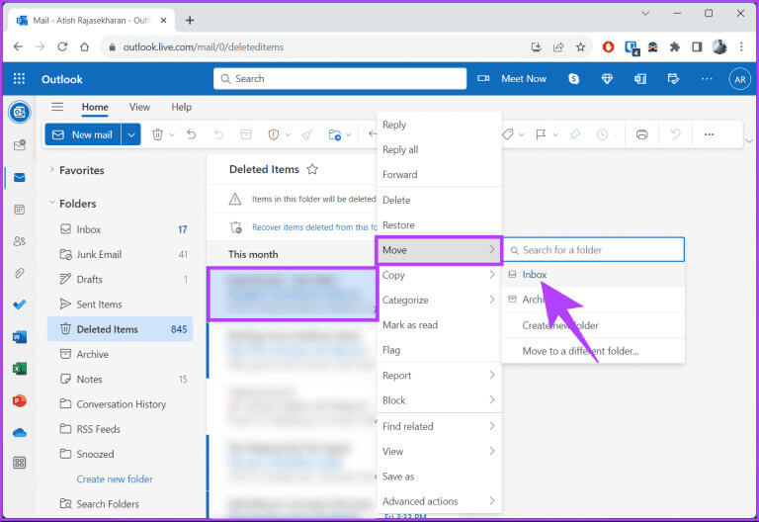Open Skype from the Outlook header
Screen dimensions: 759x522
(573, 79)
